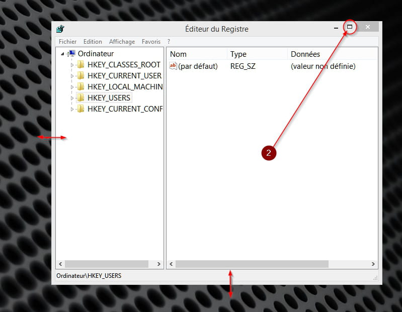Click the window resize grip corner

click(x=375, y=278)
